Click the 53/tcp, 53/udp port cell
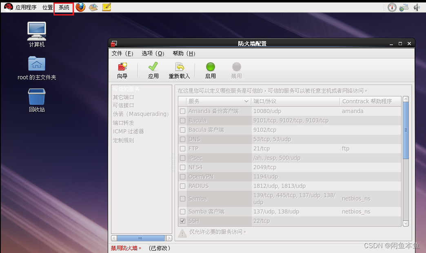Screen dimensions: 426x253 tap(272, 139)
